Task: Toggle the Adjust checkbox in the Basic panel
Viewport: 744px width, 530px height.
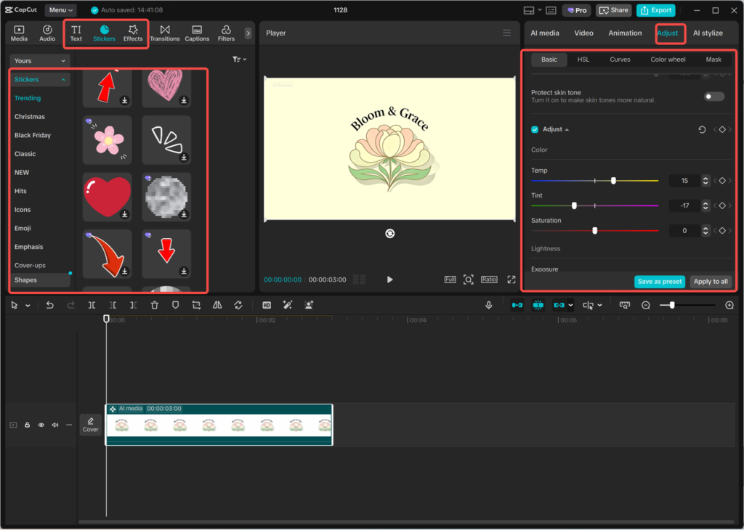Action: pos(535,129)
